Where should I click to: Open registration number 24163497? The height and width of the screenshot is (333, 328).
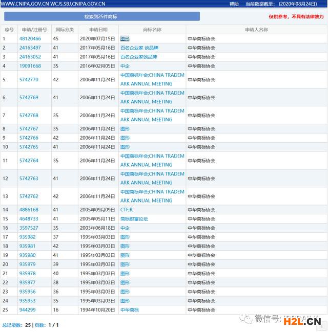click(30, 48)
